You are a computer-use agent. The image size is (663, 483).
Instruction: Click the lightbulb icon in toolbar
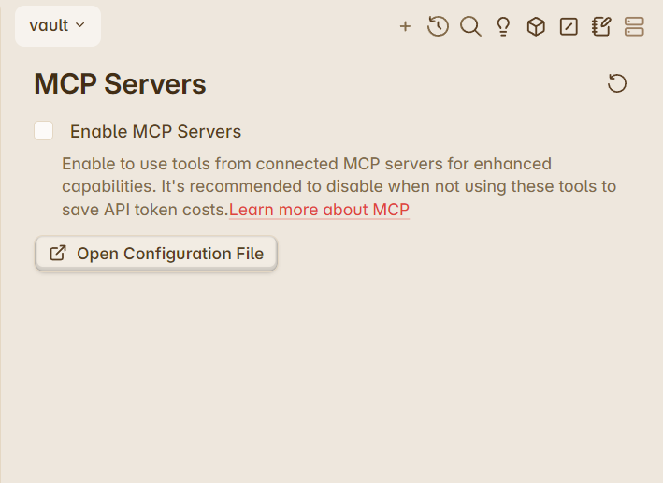click(503, 26)
